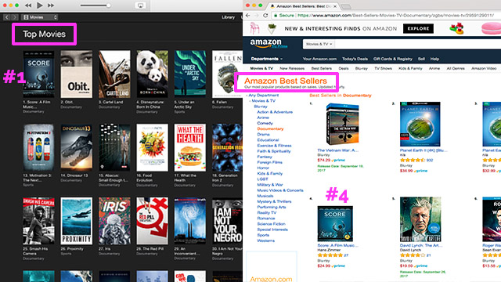501x282 pixels.
Task: Open the Movies media dropdown in iTunes
Action: (40, 17)
